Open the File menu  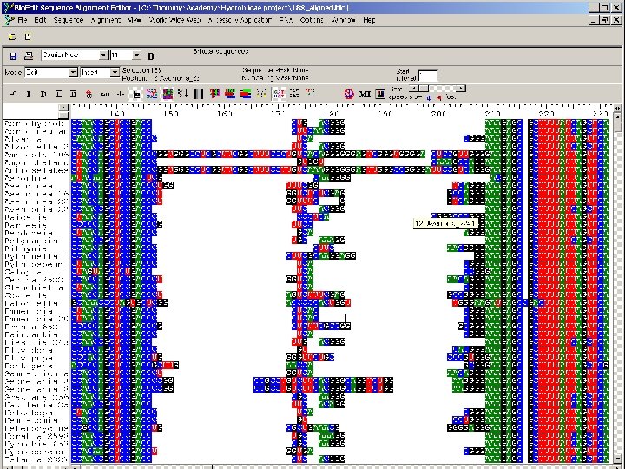point(23,20)
